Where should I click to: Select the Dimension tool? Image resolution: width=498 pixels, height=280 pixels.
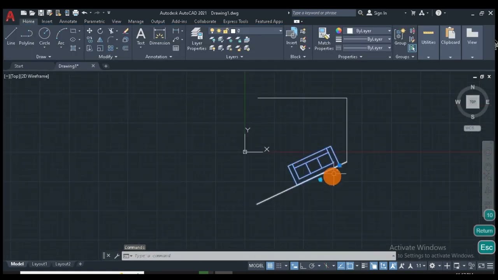tap(160, 37)
